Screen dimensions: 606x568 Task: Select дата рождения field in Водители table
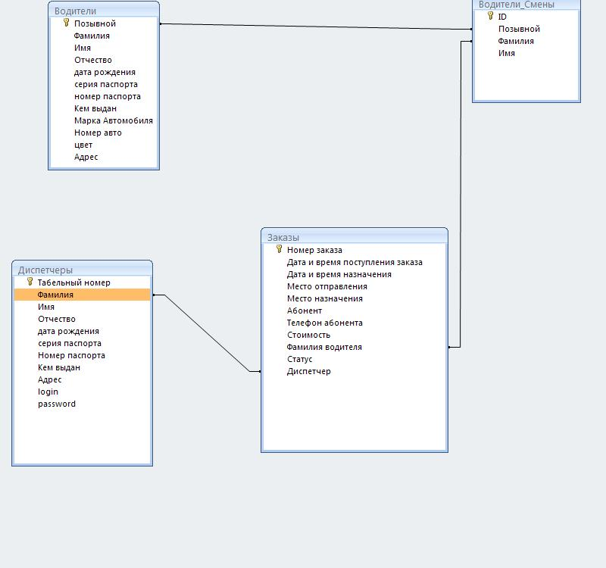(x=105, y=72)
